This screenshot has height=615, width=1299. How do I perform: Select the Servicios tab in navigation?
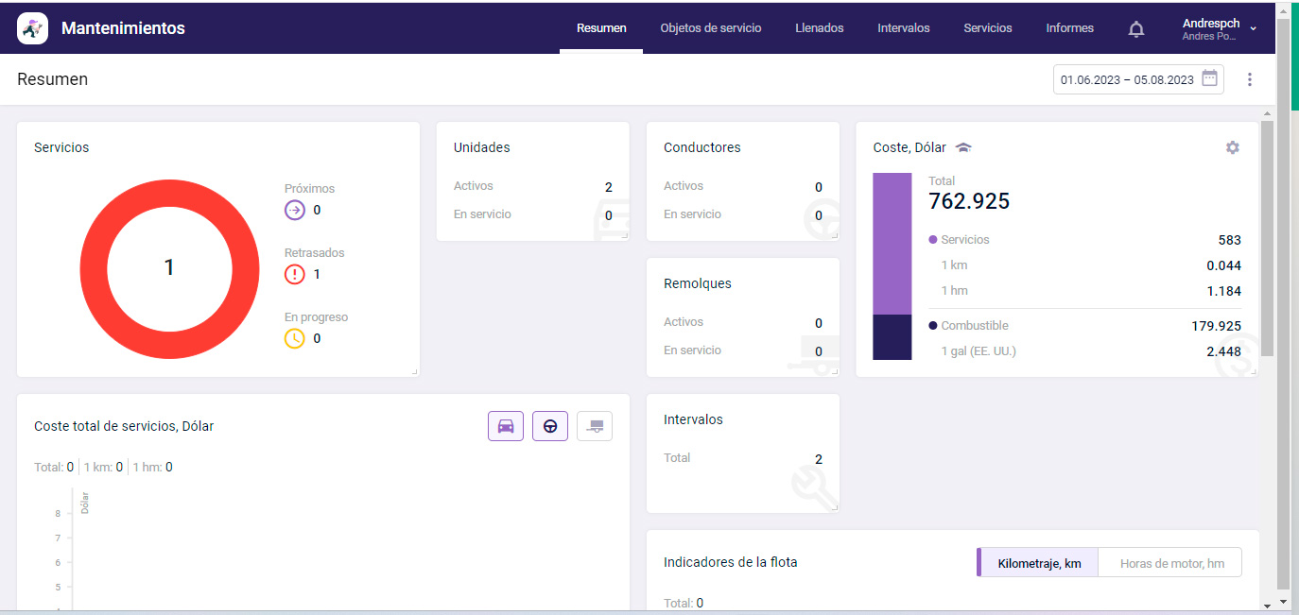(x=988, y=28)
